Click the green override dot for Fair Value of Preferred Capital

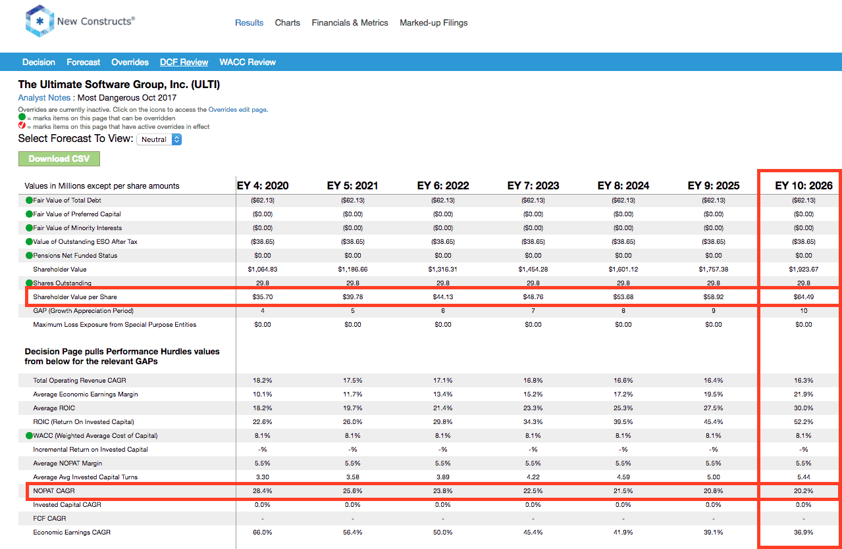(x=29, y=214)
